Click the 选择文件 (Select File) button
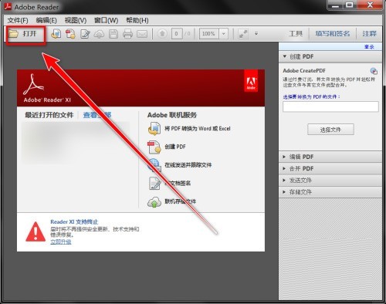 coord(330,130)
